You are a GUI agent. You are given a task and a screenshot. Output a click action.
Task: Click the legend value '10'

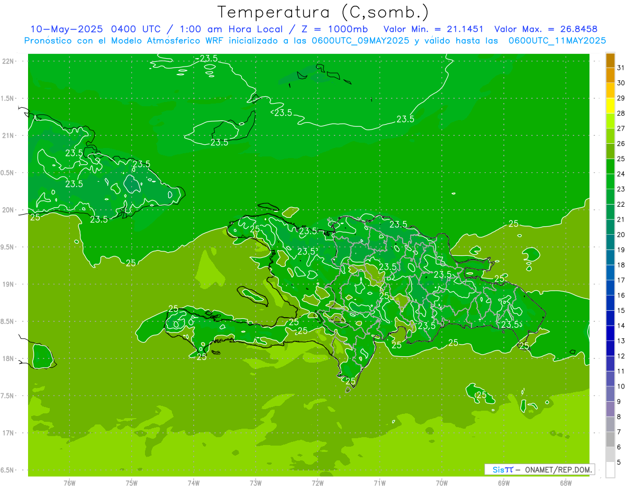621,386
